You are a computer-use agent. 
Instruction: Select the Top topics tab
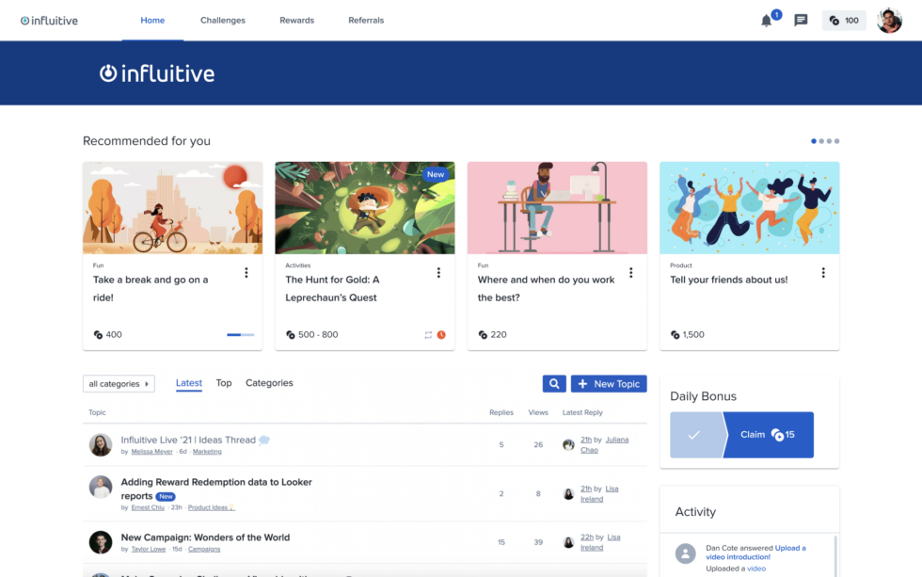224,383
